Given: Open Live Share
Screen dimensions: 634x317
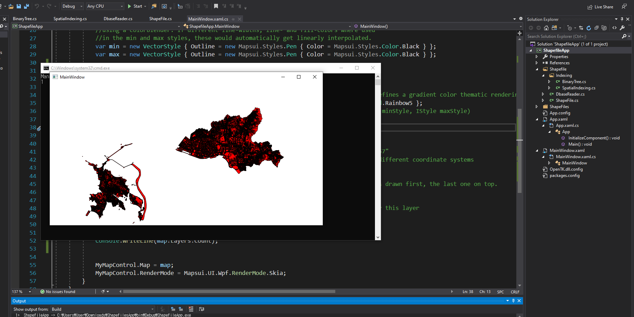Looking at the screenshot, I should (x=600, y=7).
